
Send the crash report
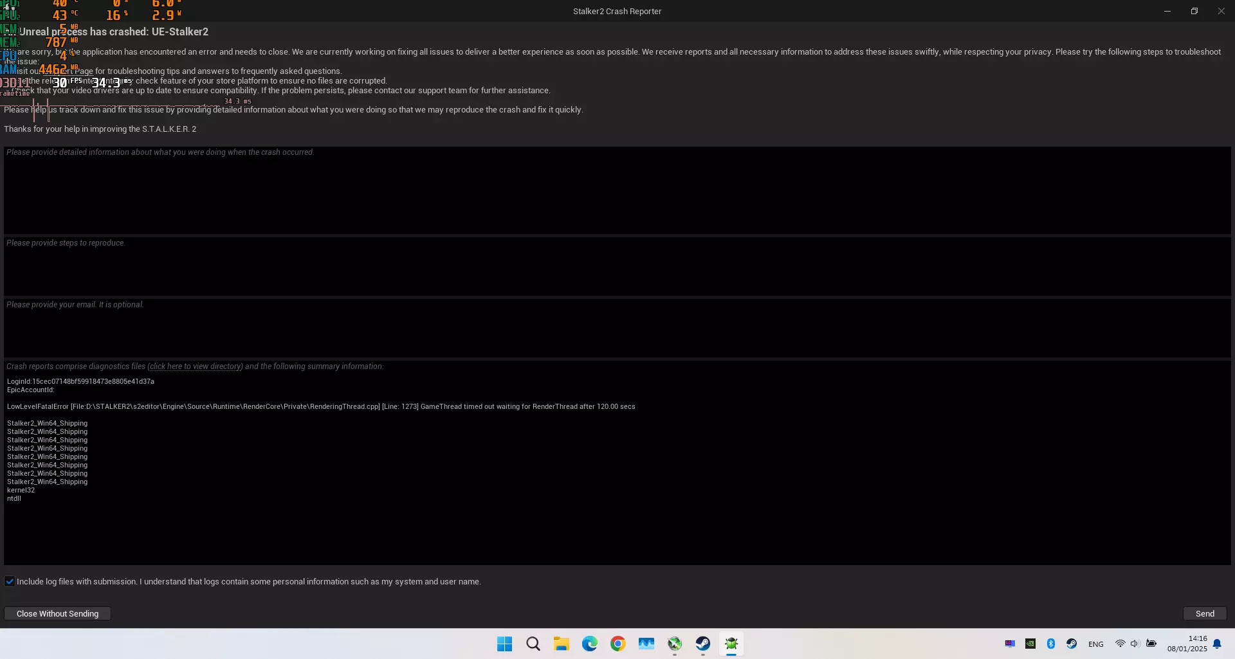[x=1205, y=613]
